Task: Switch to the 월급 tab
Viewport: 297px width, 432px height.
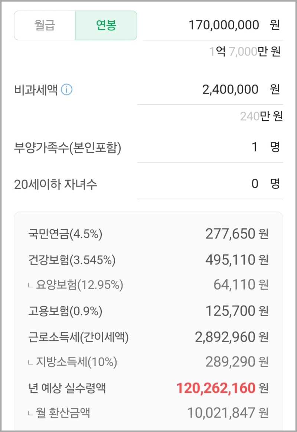Action: pyautogui.click(x=45, y=25)
